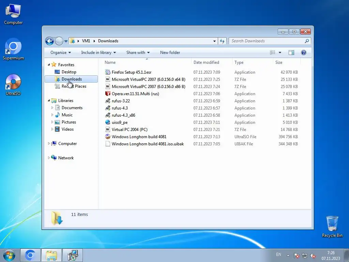Expand the Videos library node

52,129
